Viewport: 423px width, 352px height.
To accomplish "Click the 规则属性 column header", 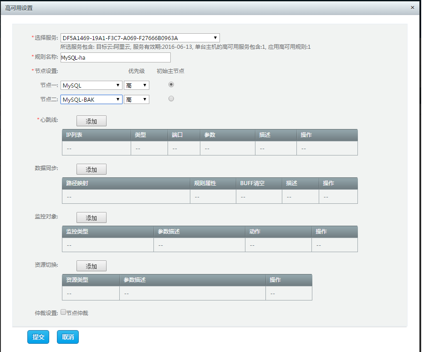I will pos(213,183).
